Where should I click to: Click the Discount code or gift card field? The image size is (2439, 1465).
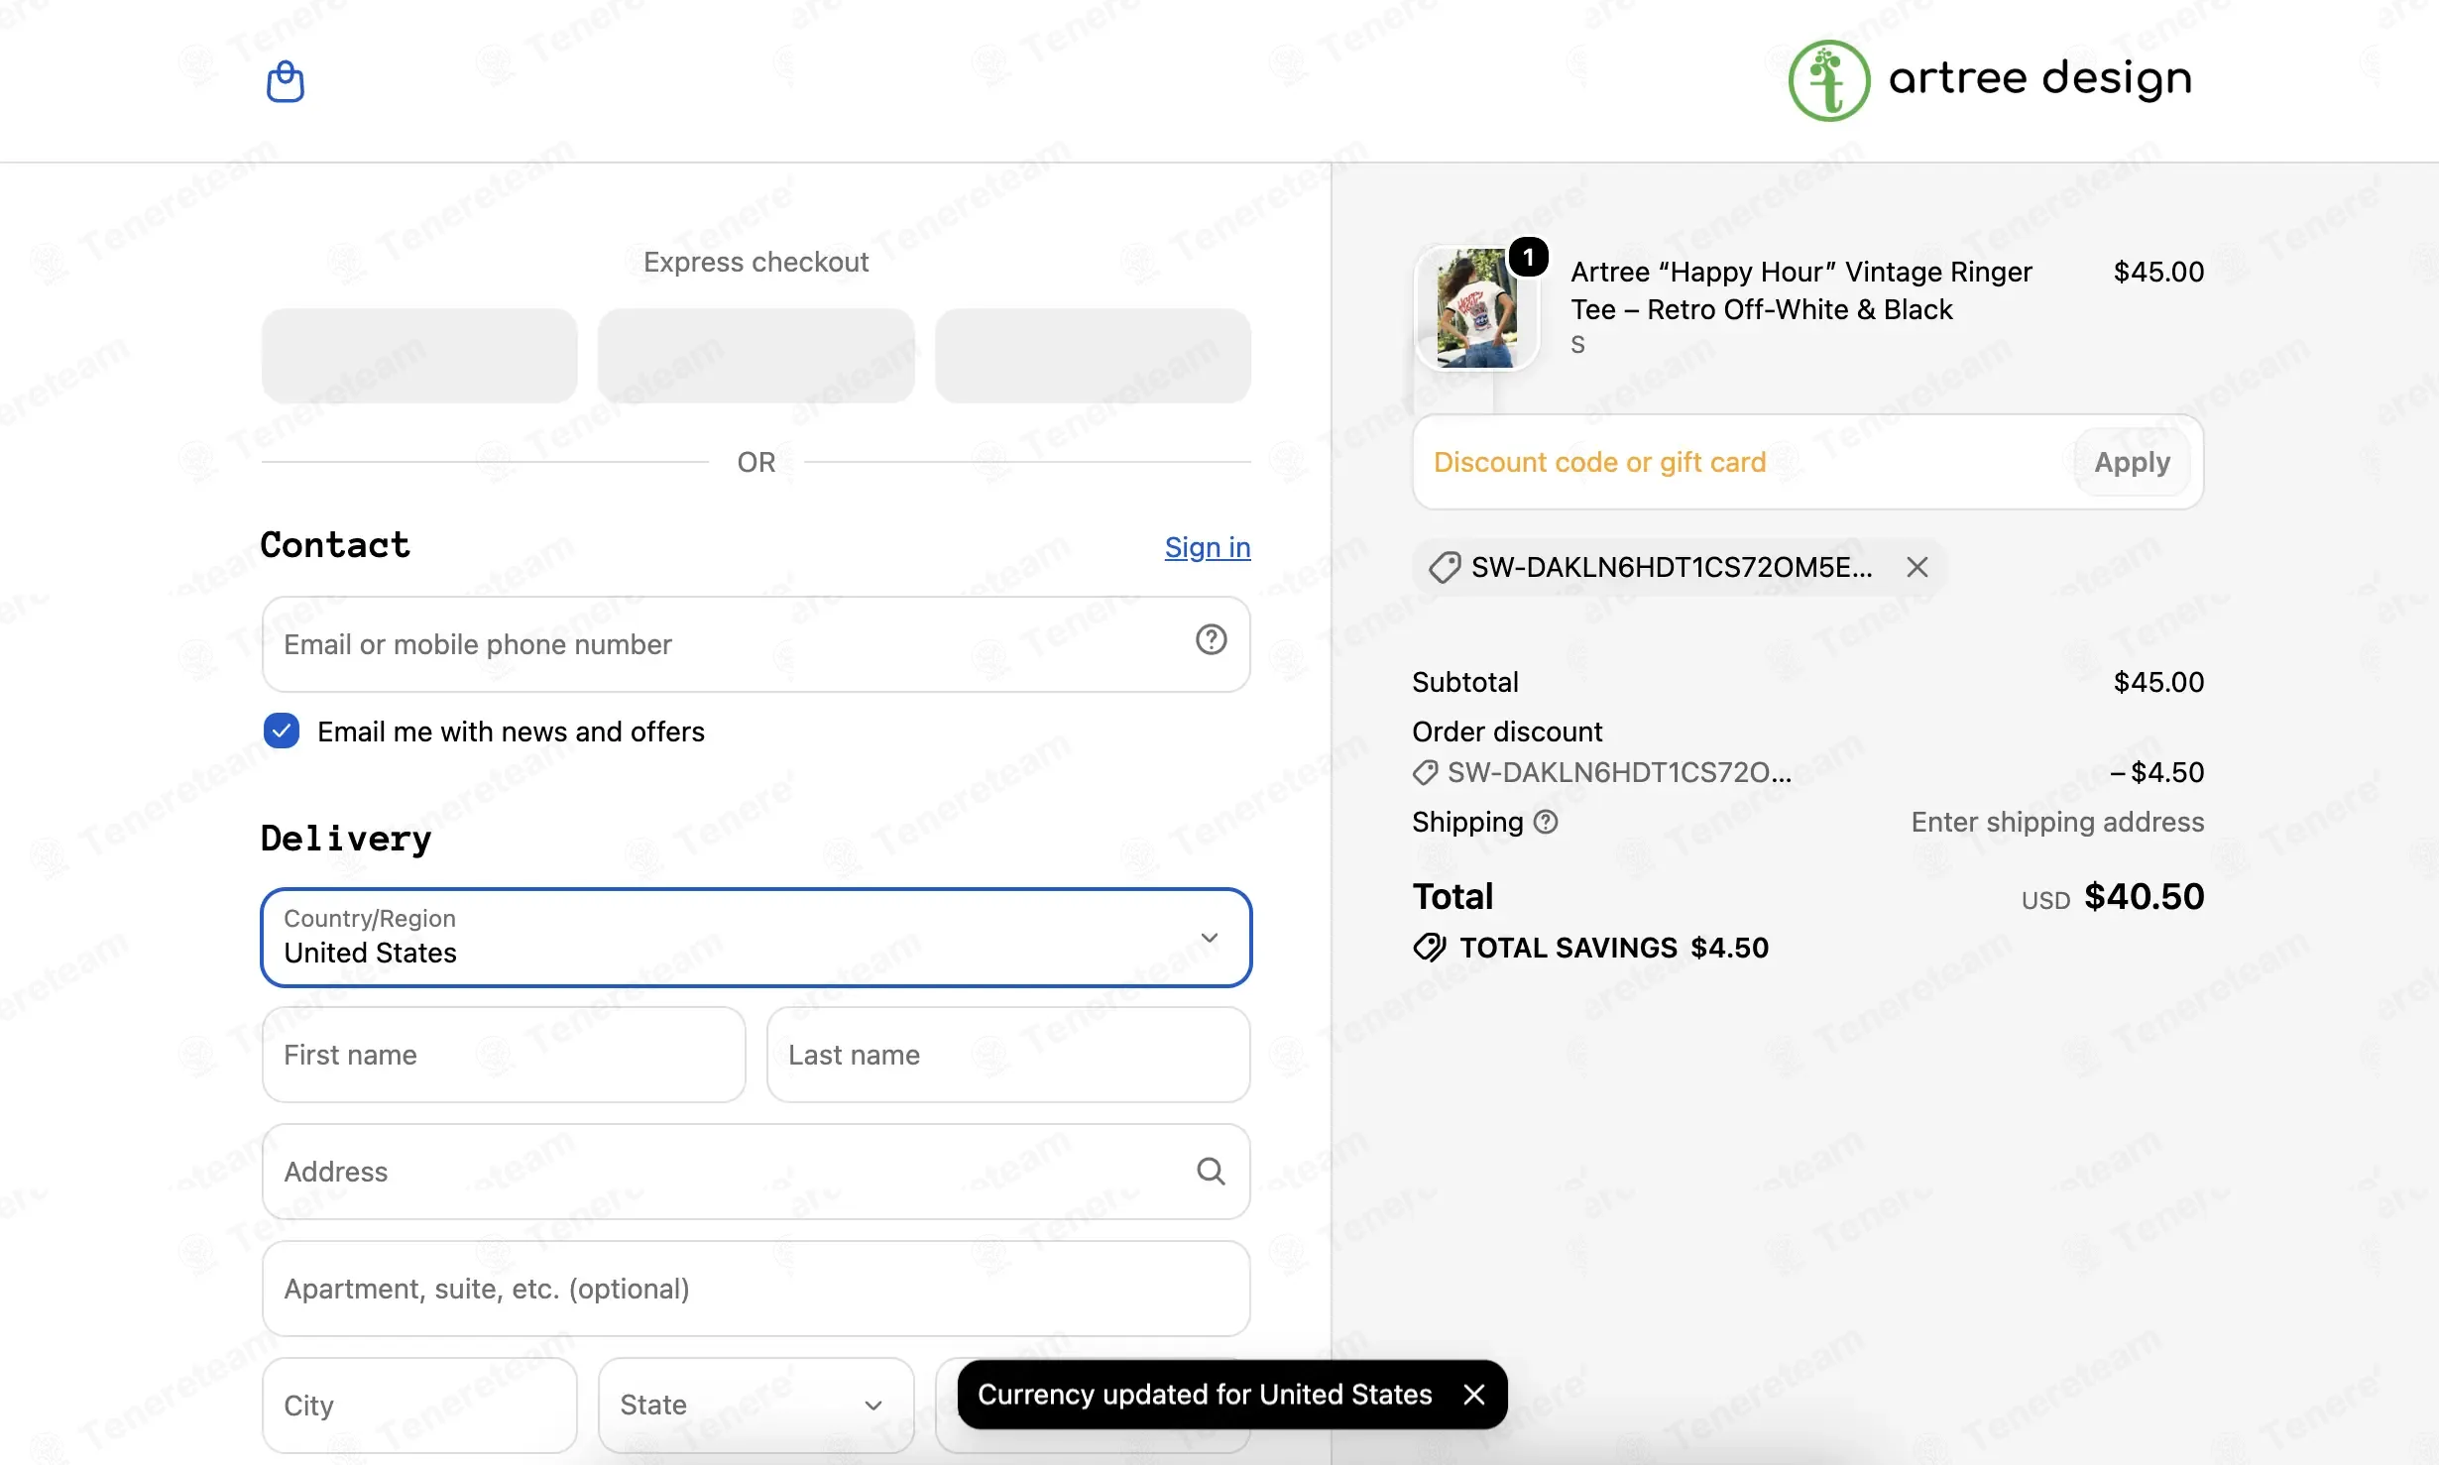(x=1744, y=462)
